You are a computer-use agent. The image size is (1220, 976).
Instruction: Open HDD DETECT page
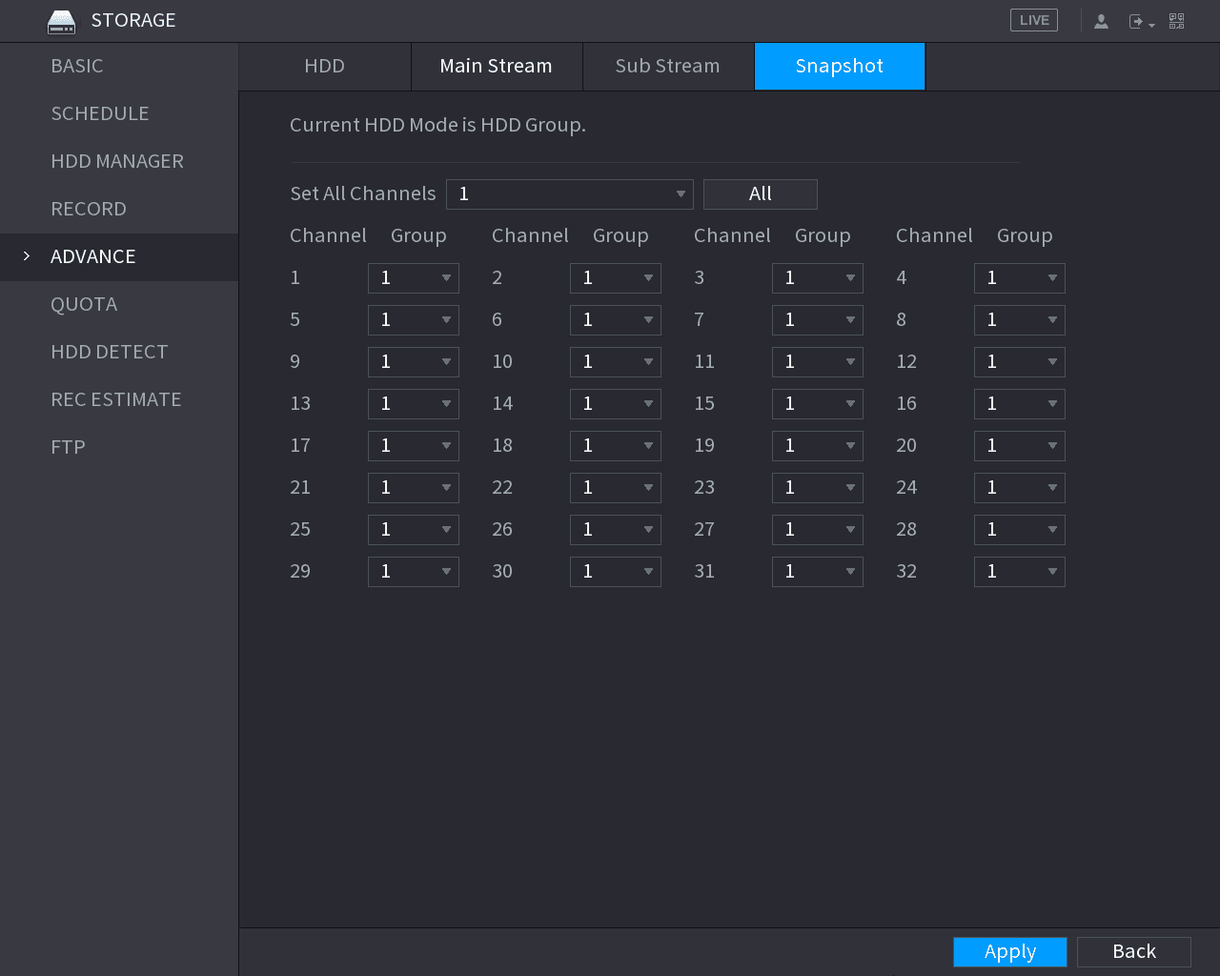(119, 352)
